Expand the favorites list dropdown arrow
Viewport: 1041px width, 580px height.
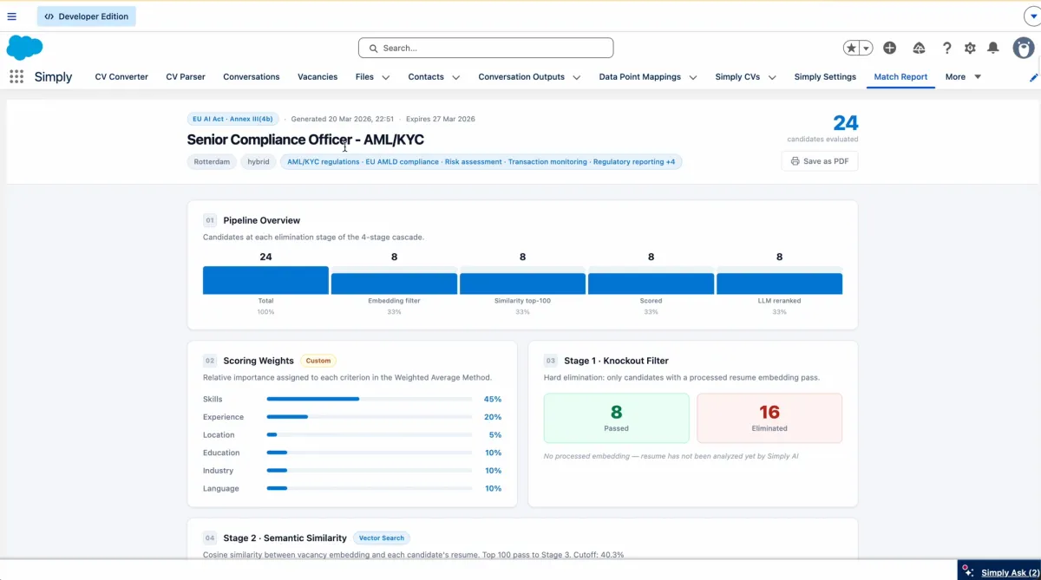tap(866, 49)
